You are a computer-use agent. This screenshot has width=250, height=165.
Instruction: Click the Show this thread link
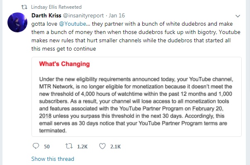tap(53, 159)
